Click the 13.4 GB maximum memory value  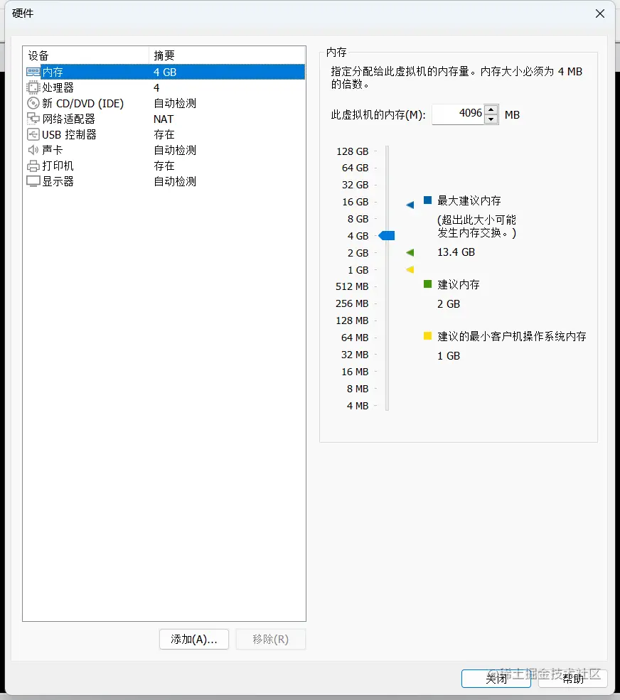coord(456,252)
